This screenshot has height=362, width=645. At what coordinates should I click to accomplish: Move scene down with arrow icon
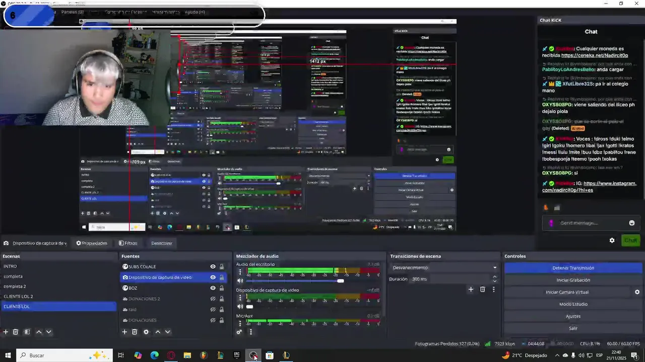click(49, 332)
